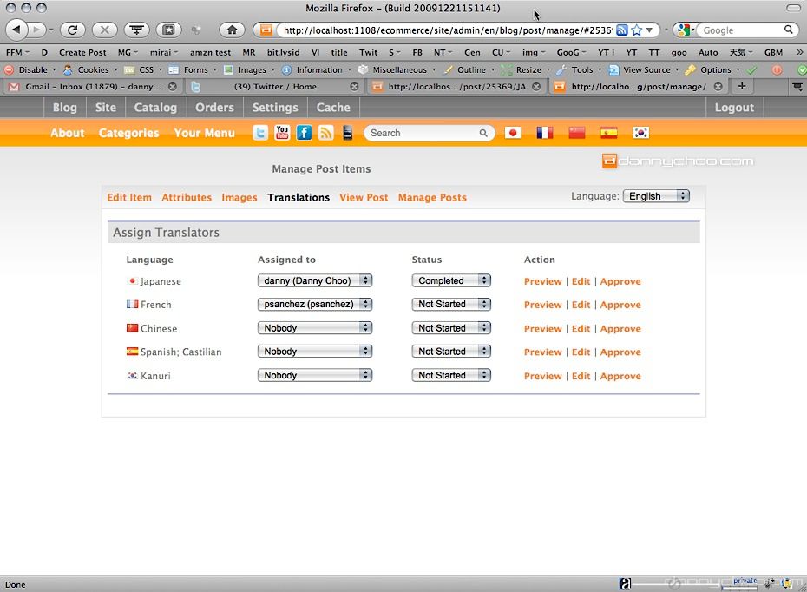Expand the Assigned to dropdown for Kanuri

pos(315,376)
